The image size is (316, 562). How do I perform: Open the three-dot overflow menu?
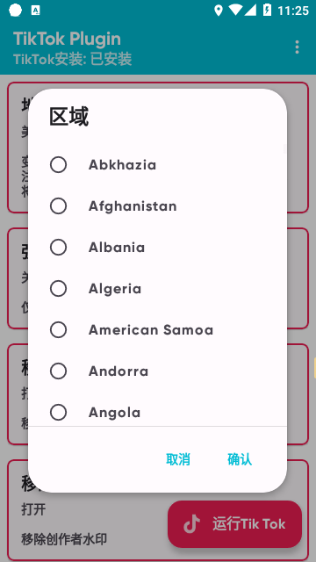[x=297, y=47]
